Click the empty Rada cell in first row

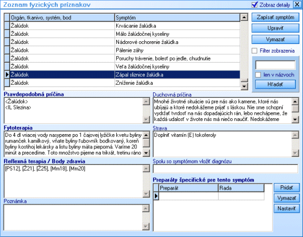241,196
